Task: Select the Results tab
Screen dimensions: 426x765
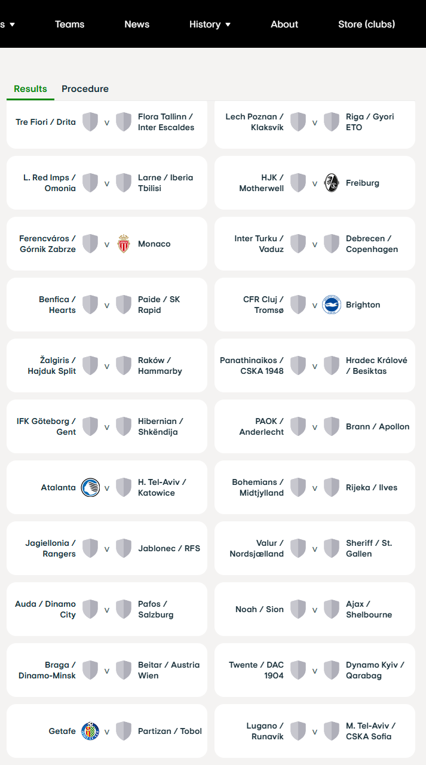Action: click(x=30, y=89)
